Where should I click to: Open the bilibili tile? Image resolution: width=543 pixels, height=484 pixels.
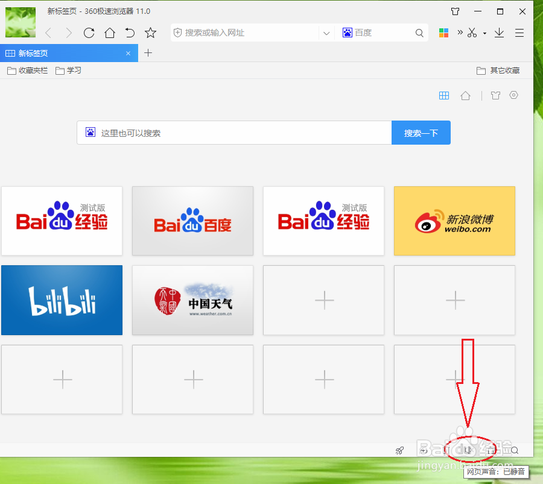tap(62, 300)
